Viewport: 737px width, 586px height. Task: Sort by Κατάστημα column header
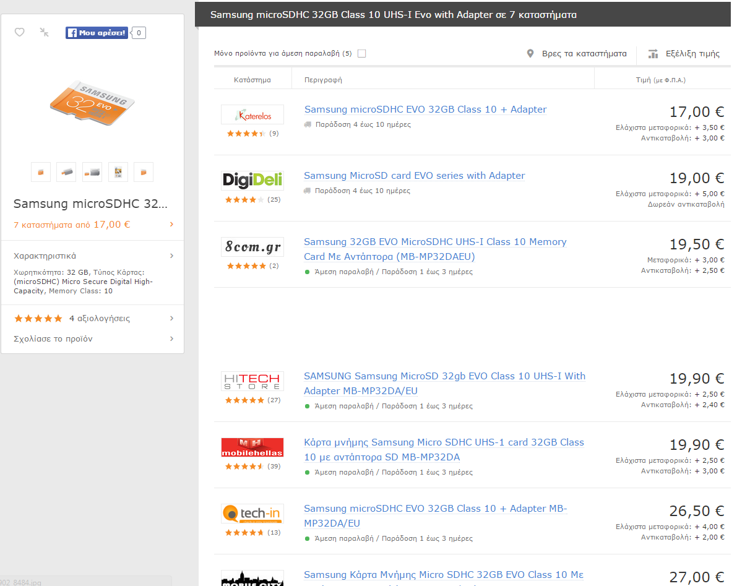(252, 80)
